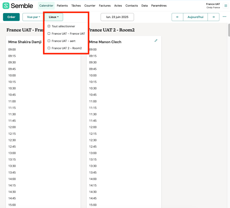Open the date picker showing lun. 23 juin 2025

(117, 17)
